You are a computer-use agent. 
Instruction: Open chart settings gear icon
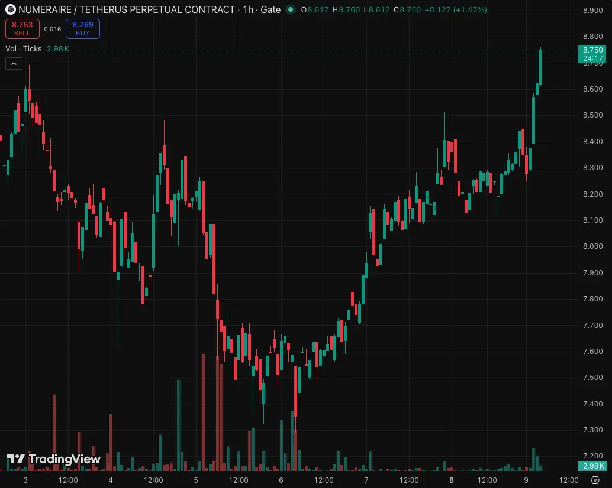point(595,480)
